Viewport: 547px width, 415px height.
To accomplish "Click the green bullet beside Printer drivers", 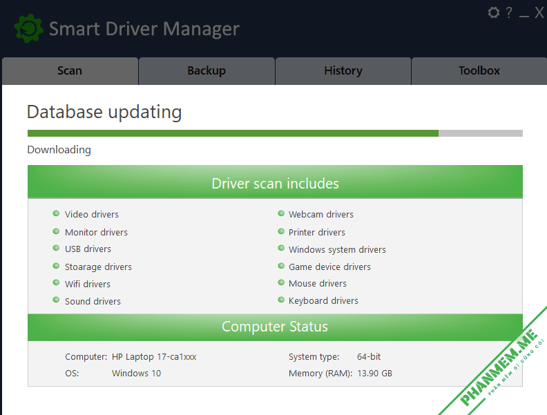I will pos(281,231).
